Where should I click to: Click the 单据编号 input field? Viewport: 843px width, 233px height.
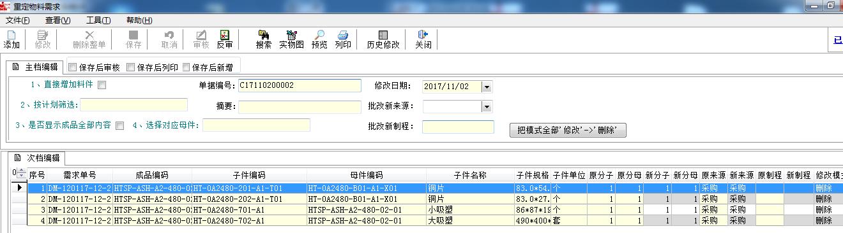pos(300,86)
